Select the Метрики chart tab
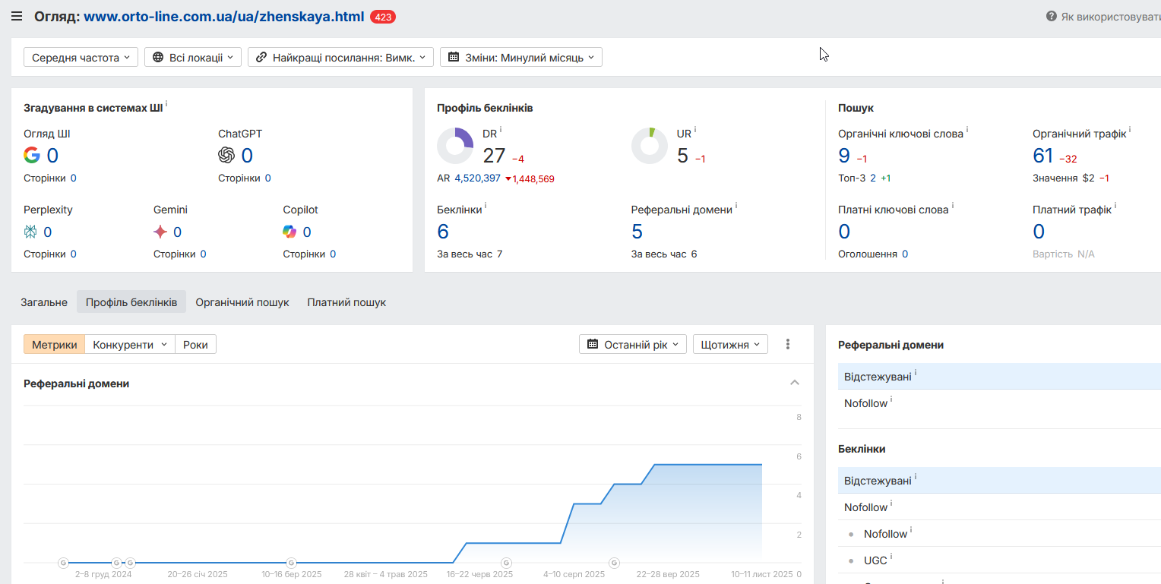The height and width of the screenshot is (584, 1161). 55,345
